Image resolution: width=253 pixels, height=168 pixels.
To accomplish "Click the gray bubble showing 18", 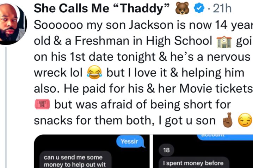I will point(167,150).
